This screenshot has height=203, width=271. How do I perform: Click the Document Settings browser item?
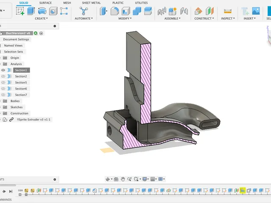[x=16, y=39]
